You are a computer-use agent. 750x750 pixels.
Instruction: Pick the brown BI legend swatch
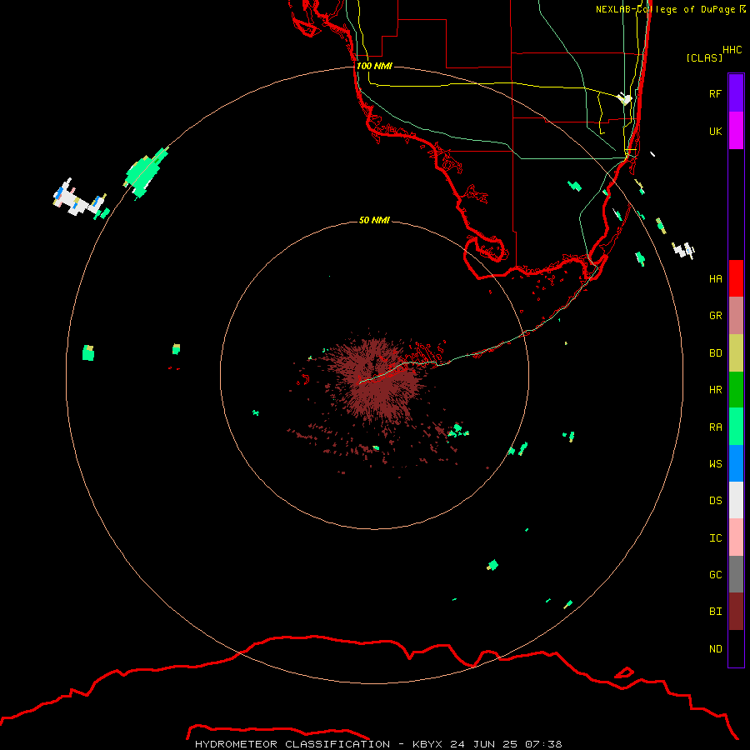pos(736,612)
